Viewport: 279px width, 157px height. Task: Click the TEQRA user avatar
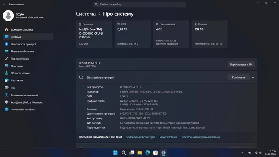click(8, 16)
